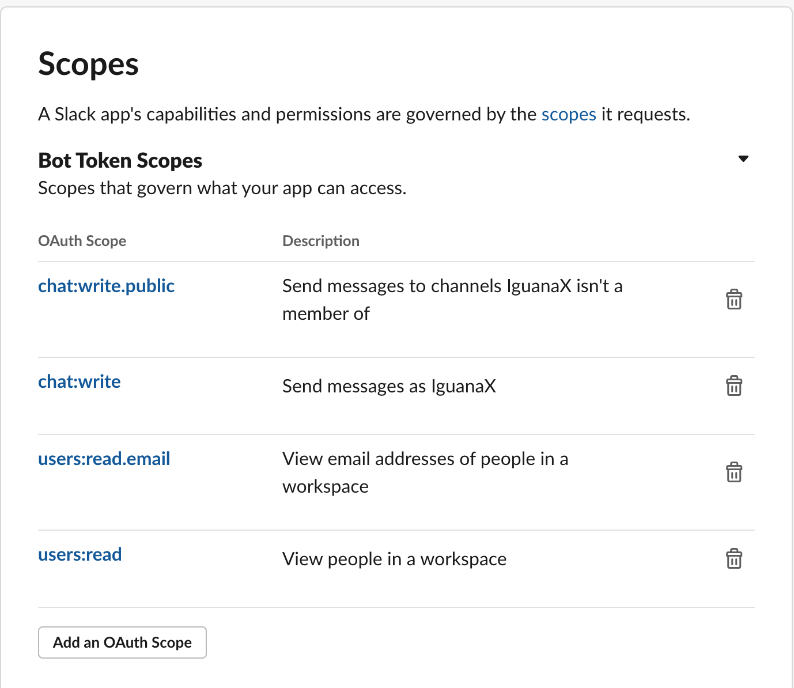794x688 pixels.
Task: Open the users:read scope link
Action: click(x=80, y=554)
